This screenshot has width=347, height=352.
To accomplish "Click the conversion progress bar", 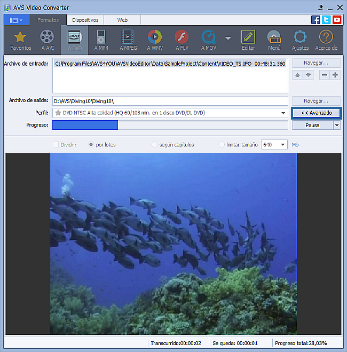I will (170, 125).
